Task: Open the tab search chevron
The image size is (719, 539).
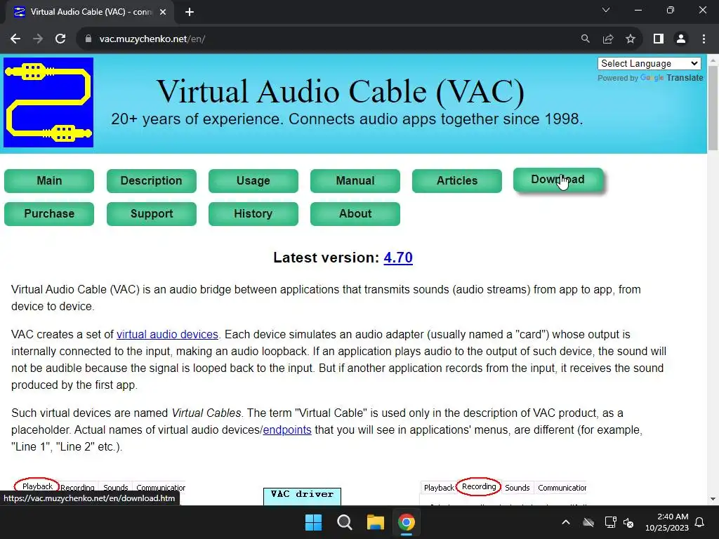Action: (606, 10)
